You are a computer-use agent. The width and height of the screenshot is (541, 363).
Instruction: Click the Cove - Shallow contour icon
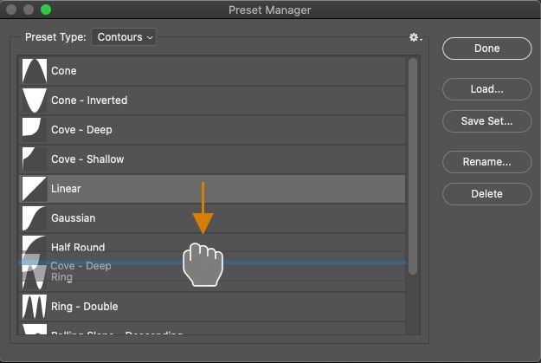point(34,159)
